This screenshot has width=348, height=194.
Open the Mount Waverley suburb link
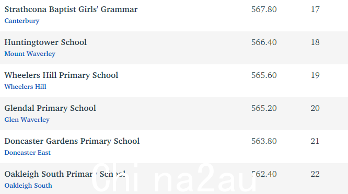30,53
